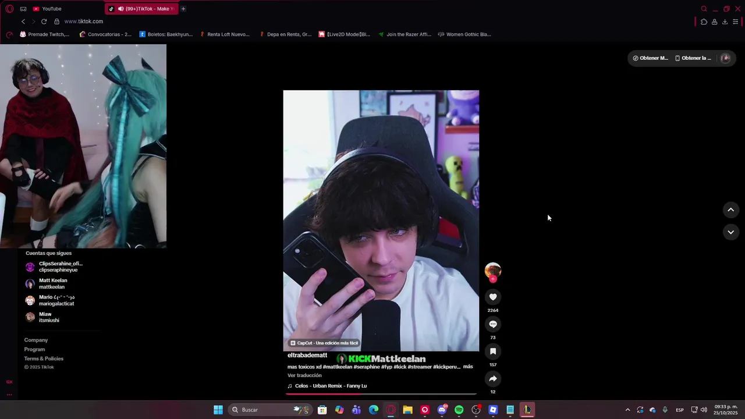Open the Premade Twitch bookmark
Image resolution: width=745 pixels, height=419 pixels.
[x=44, y=34]
